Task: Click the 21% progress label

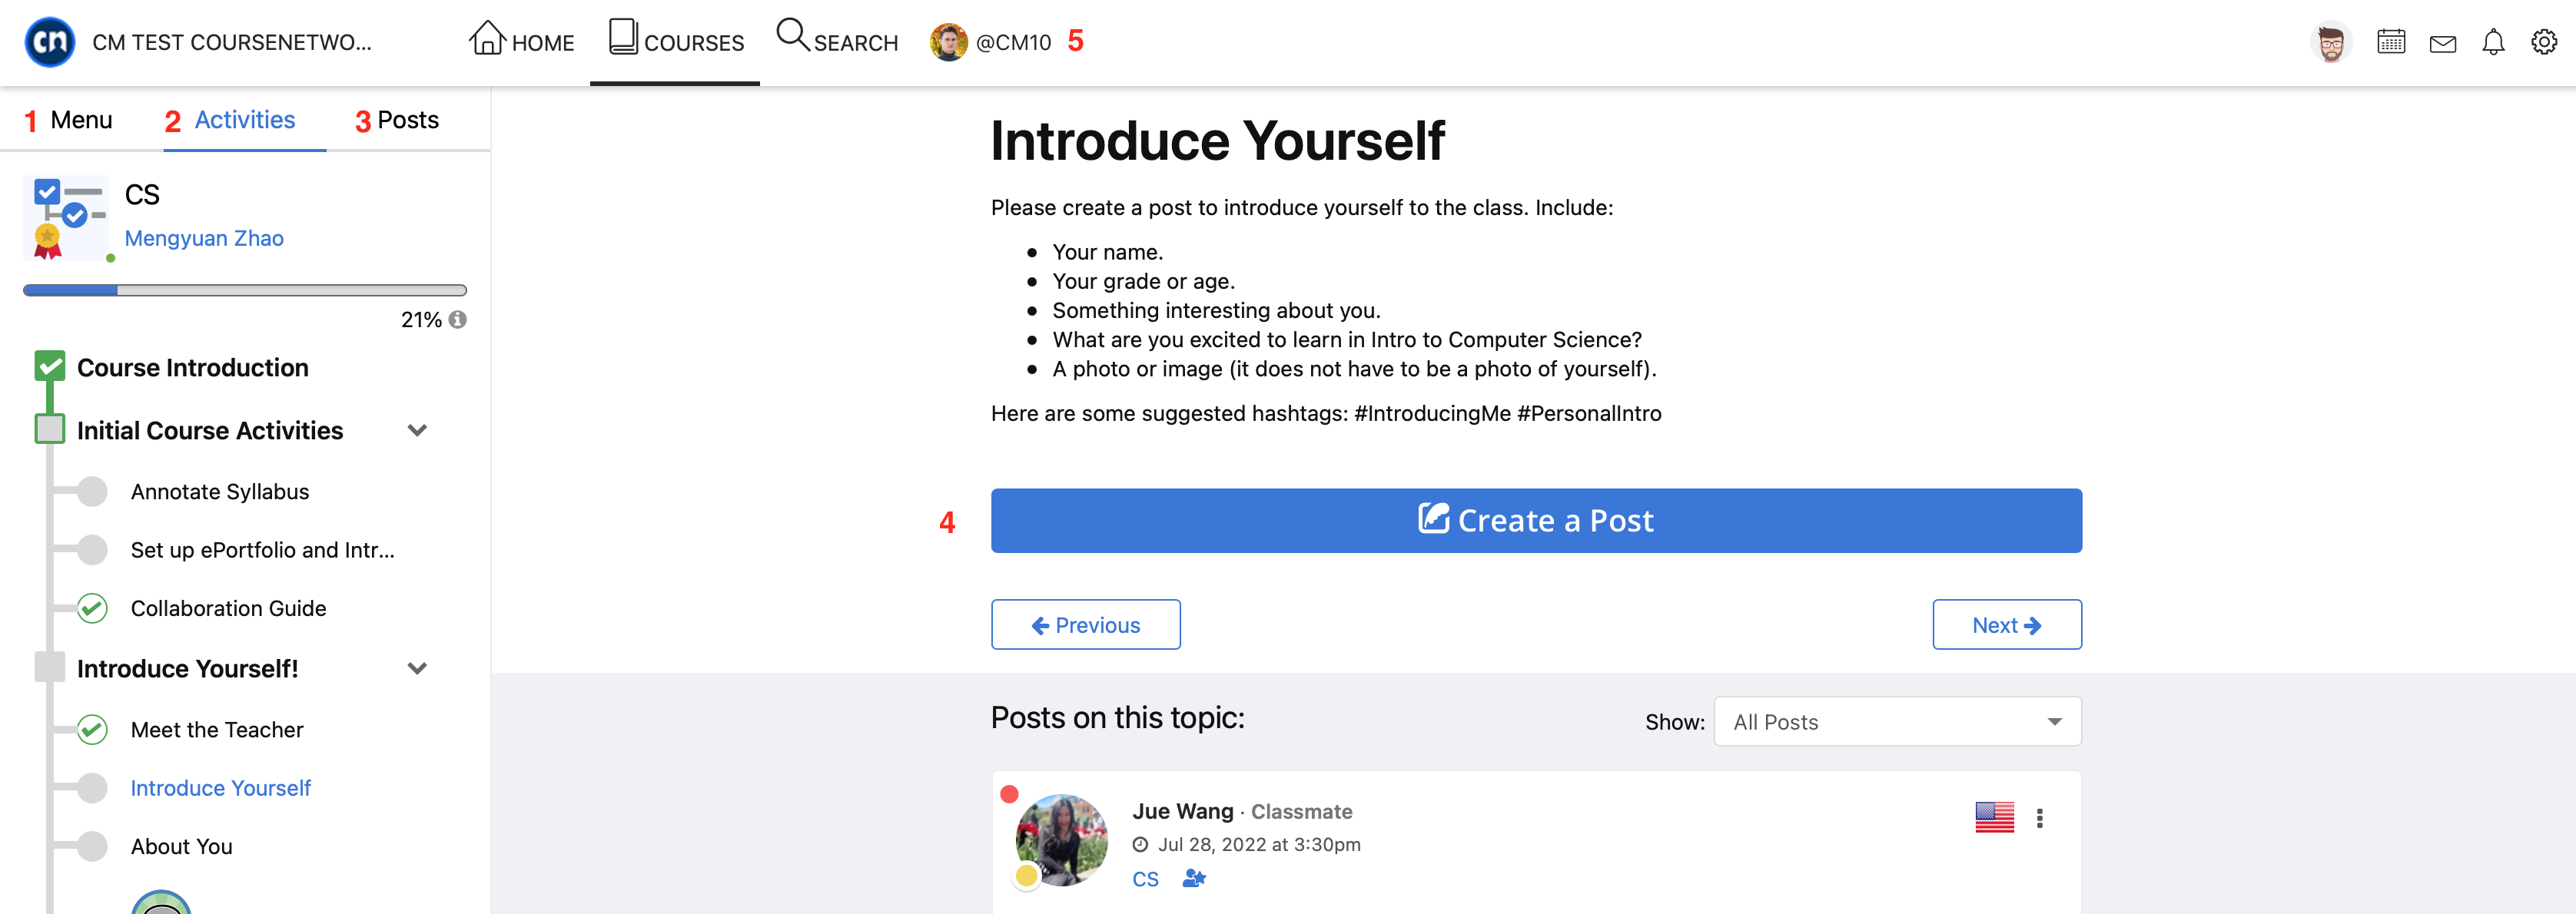Action: (x=421, y=320)
